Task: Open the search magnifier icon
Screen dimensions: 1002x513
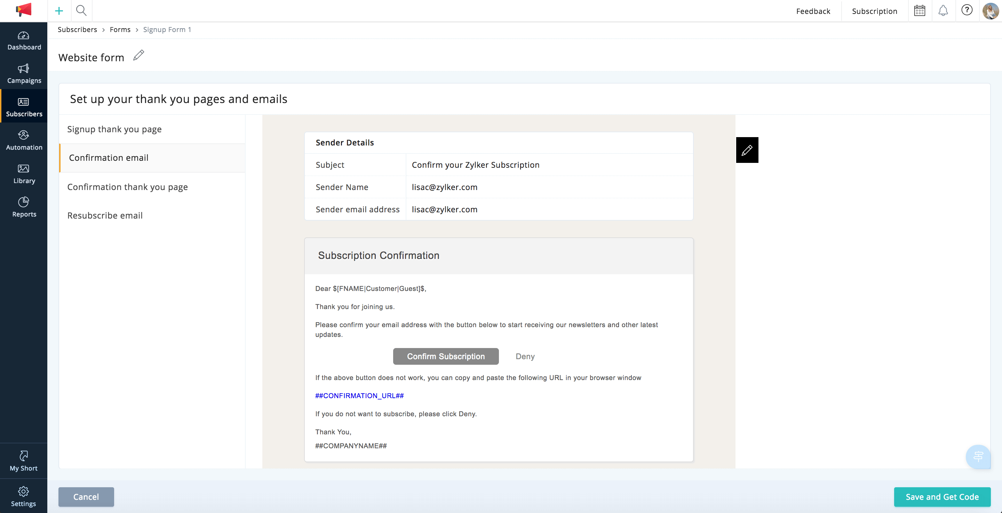Action: point(81,10)
